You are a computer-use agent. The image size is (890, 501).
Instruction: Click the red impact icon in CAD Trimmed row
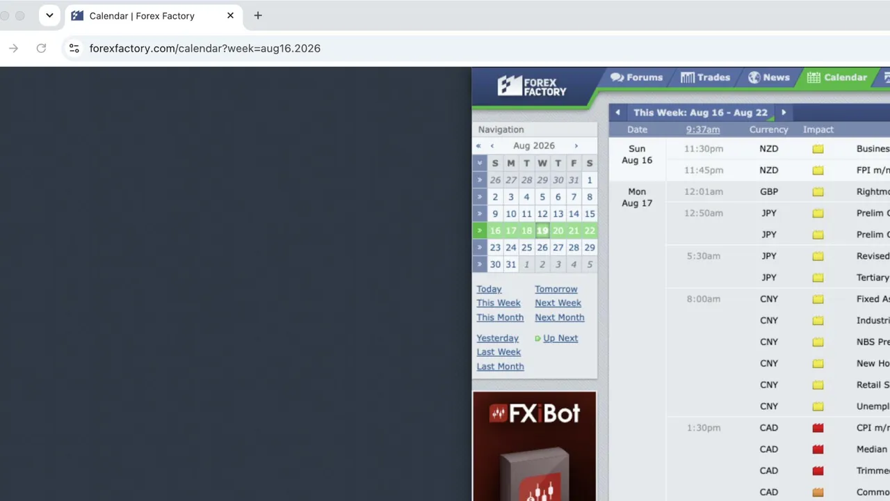[x=818, y=471]
